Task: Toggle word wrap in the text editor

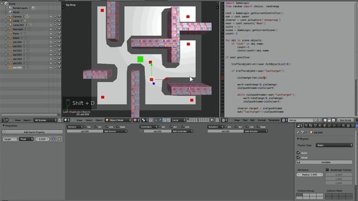Action: (x=329, y=120)
